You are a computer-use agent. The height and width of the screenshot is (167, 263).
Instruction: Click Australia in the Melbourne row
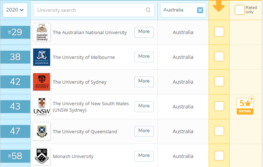(183, 57)
